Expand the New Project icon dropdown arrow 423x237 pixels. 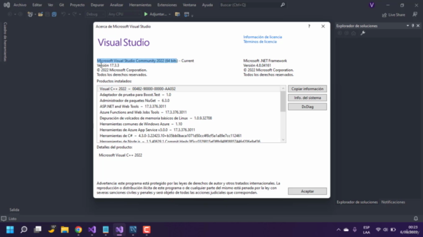(35, 14)
